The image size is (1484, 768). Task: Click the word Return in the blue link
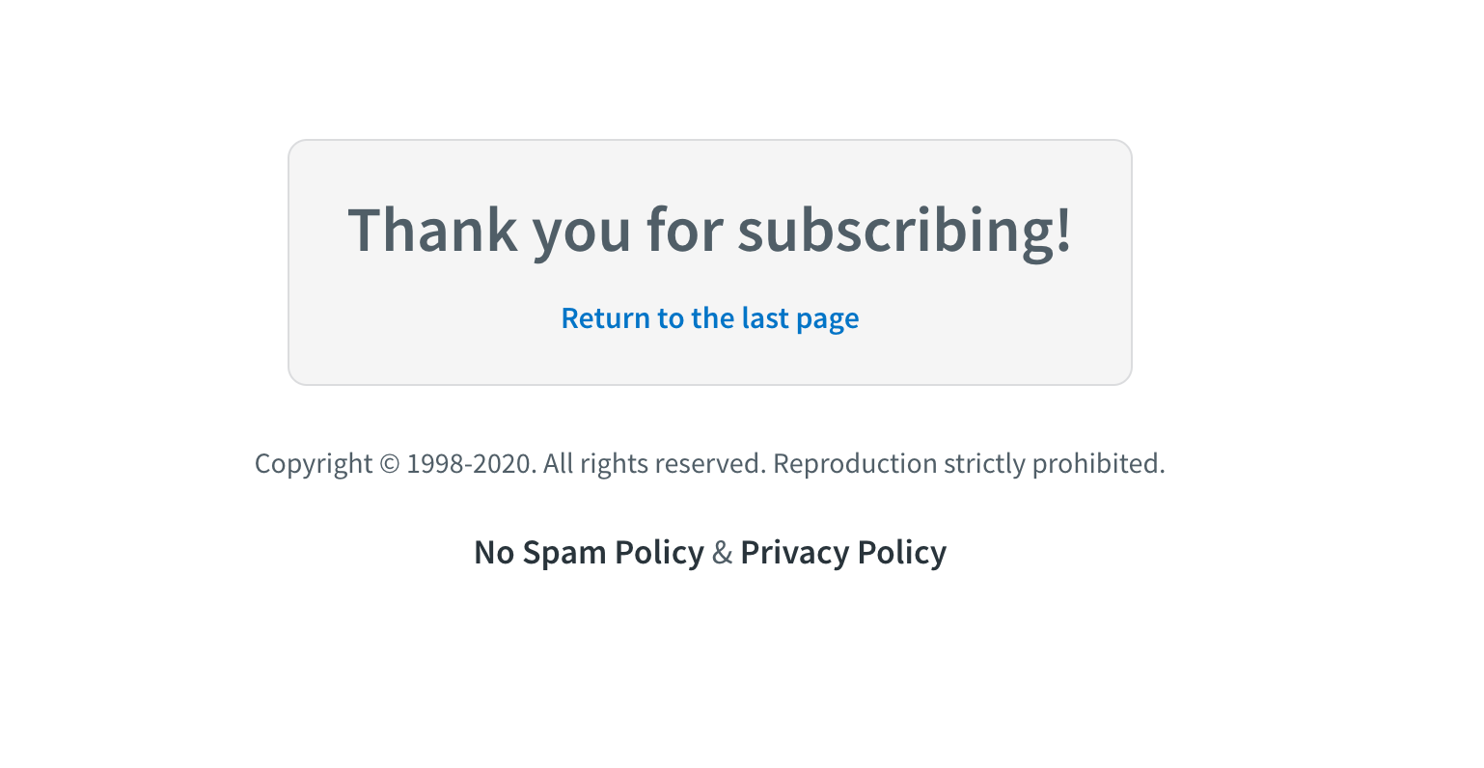point(606,318)
